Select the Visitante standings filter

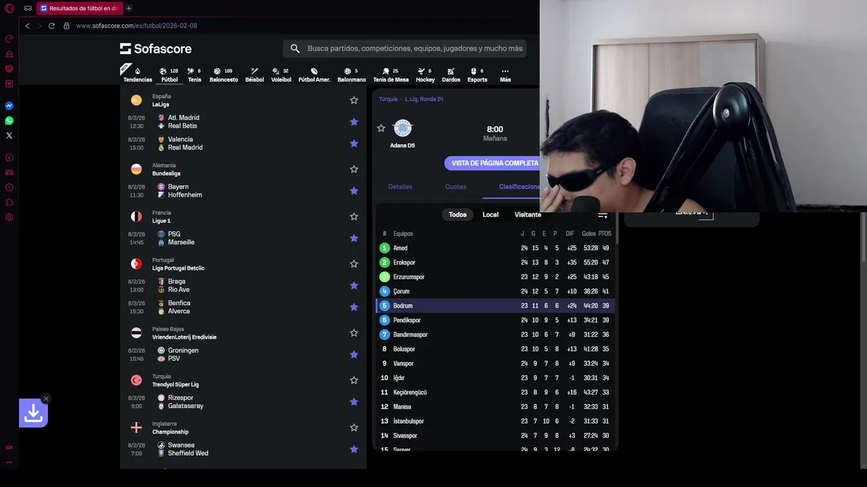[x=528, y=214]
